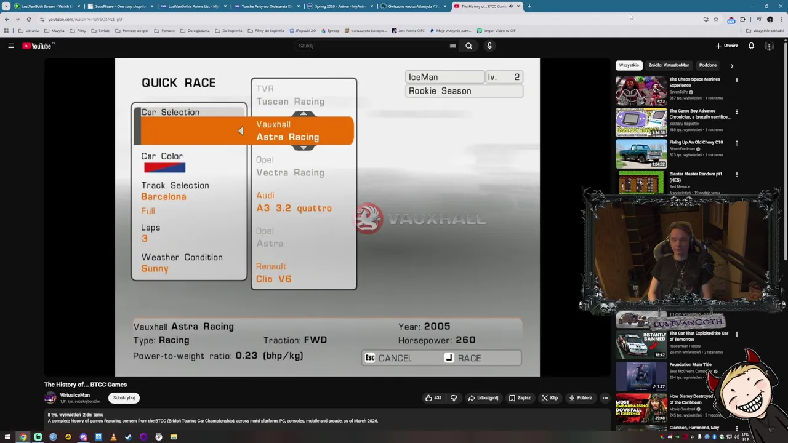
Task: Open VirtualIceMan channel name link
Action: (74, 396)
